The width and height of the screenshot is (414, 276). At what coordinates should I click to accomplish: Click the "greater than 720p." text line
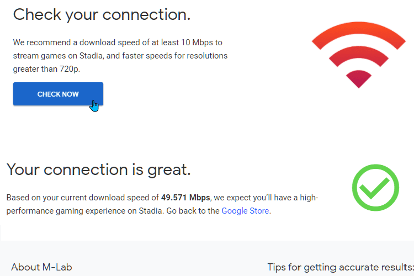click(46, 69)
